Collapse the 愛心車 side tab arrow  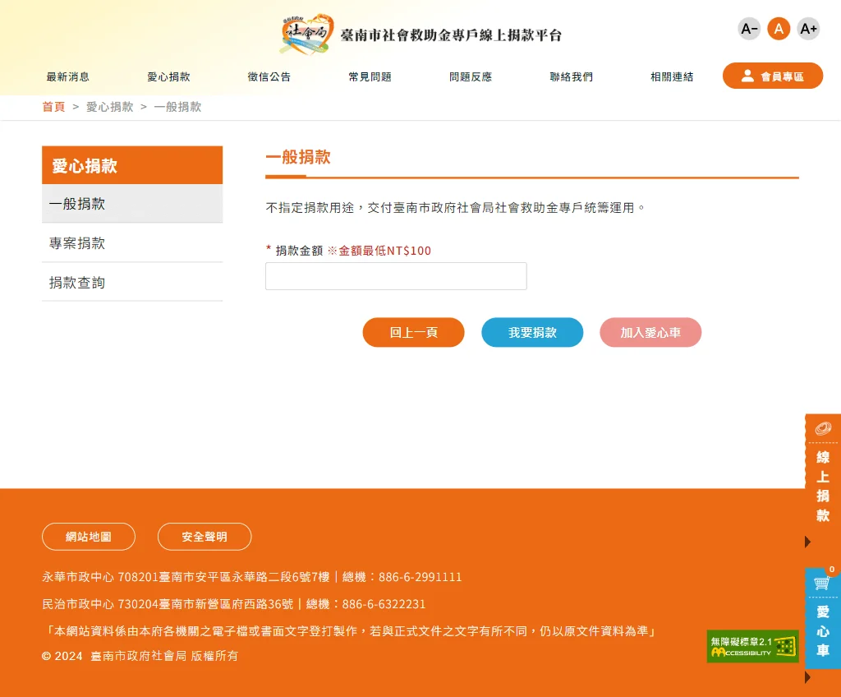[x=808, y=677]
